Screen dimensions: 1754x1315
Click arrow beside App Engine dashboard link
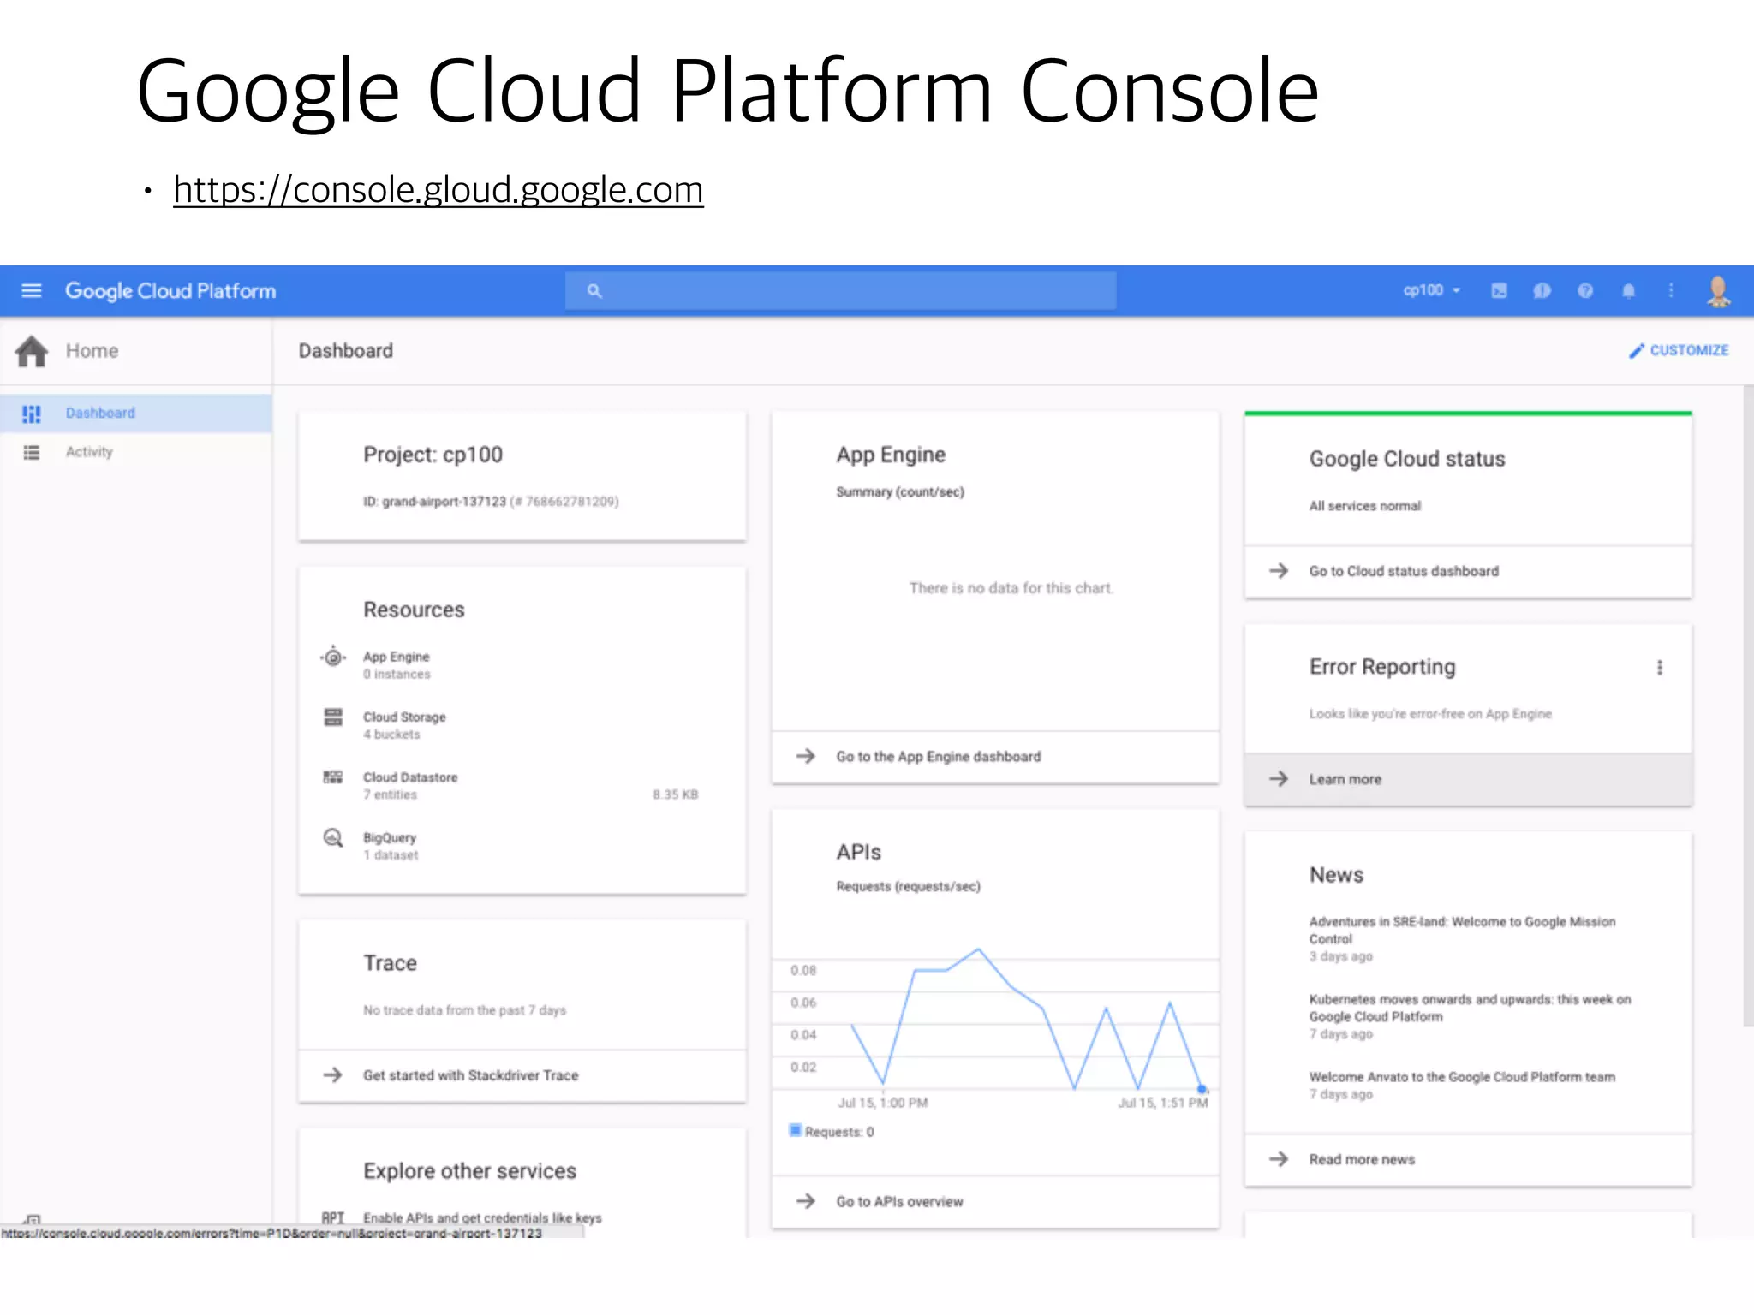point(806,756)
